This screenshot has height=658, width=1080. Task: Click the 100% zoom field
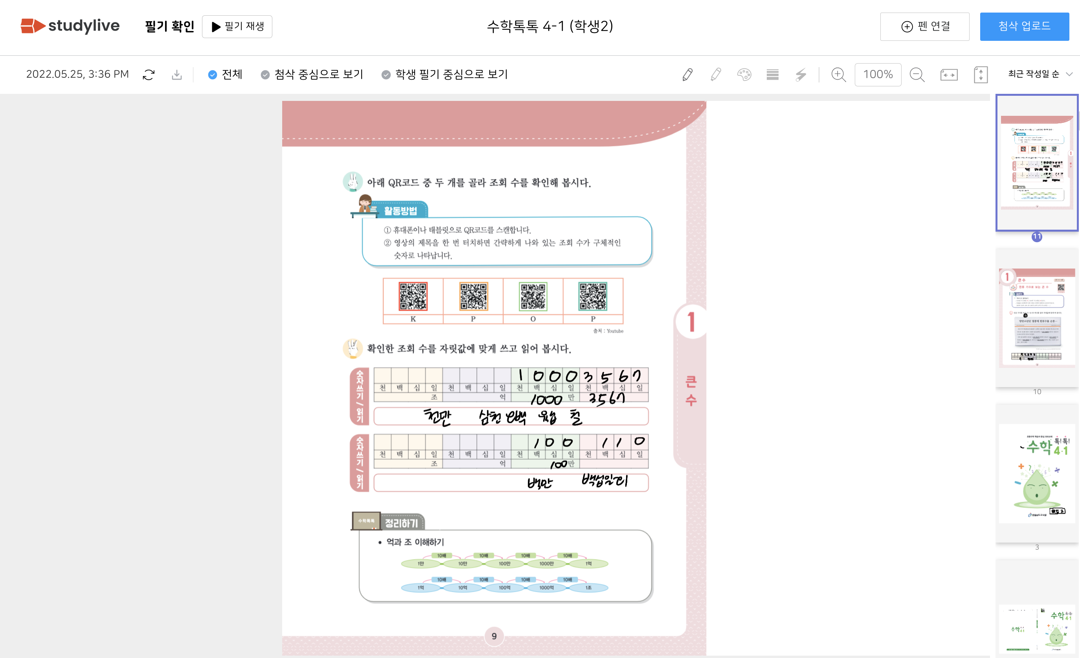click(x=878, y=75)
